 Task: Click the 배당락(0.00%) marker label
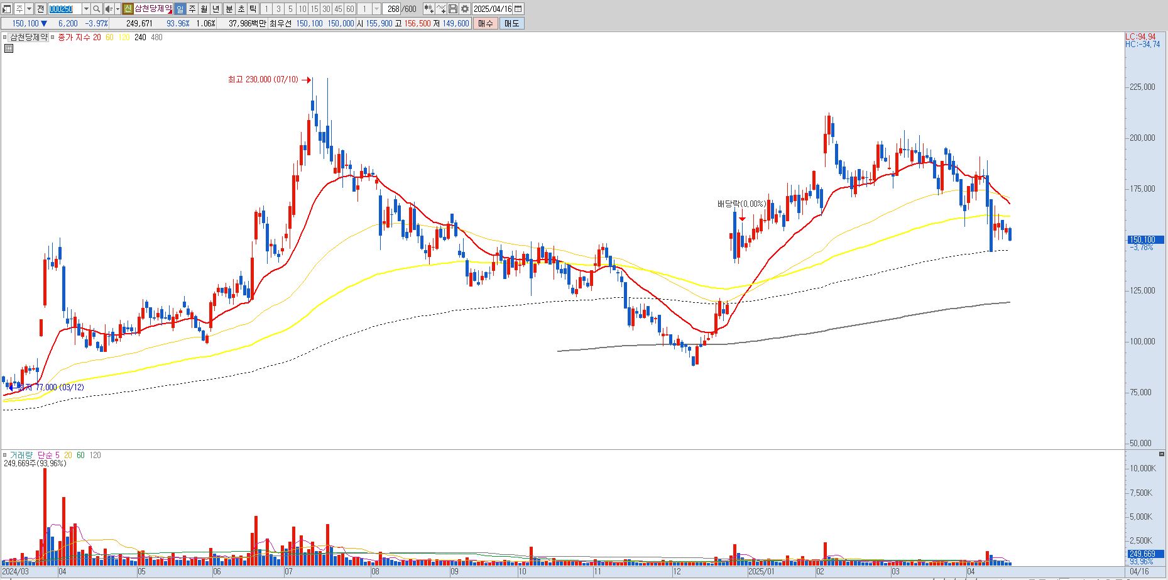click(x=741, y=204)
